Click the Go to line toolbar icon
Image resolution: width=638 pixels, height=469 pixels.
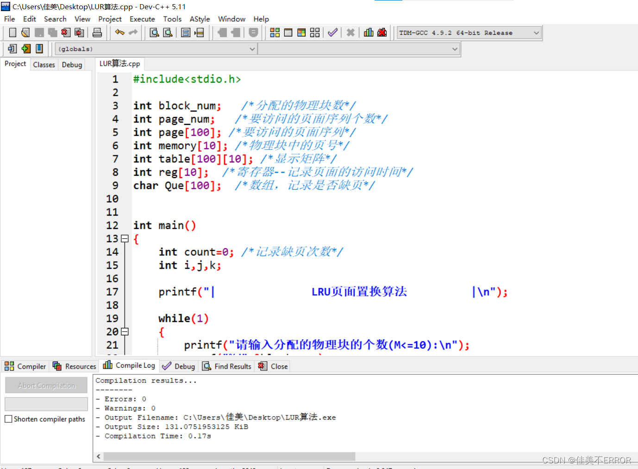(x=199, y=32)
